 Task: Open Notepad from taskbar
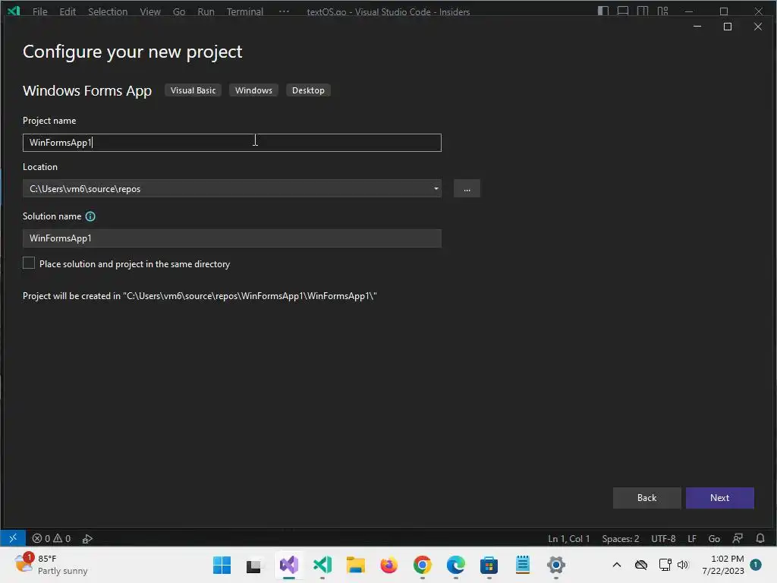click(x=522, y=565)
